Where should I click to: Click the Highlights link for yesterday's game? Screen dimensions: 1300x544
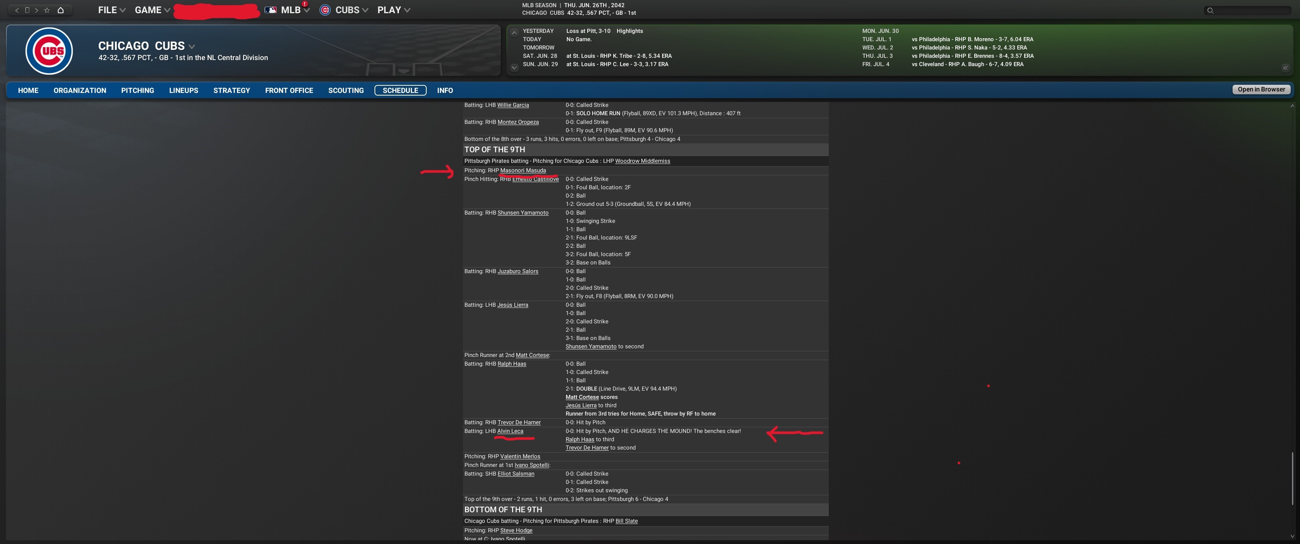point(629,31)
